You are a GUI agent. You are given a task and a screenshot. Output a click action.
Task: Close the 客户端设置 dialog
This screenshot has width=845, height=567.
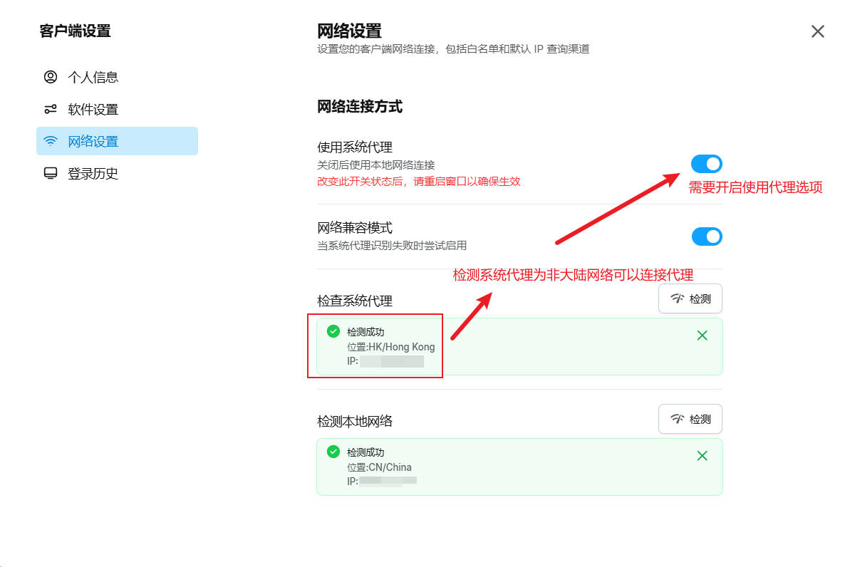click(817, 31)
